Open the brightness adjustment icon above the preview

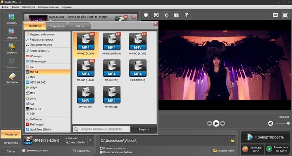[166, 15]
